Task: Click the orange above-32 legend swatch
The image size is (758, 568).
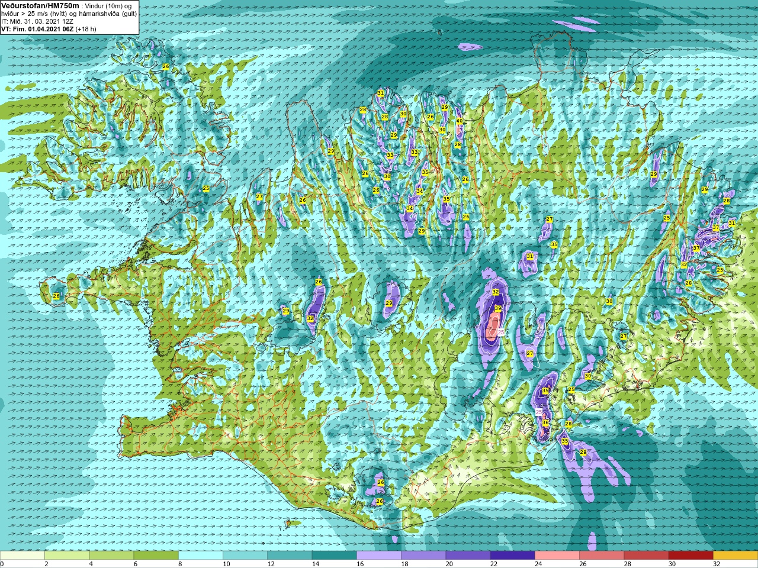Action: click(735, 556)
